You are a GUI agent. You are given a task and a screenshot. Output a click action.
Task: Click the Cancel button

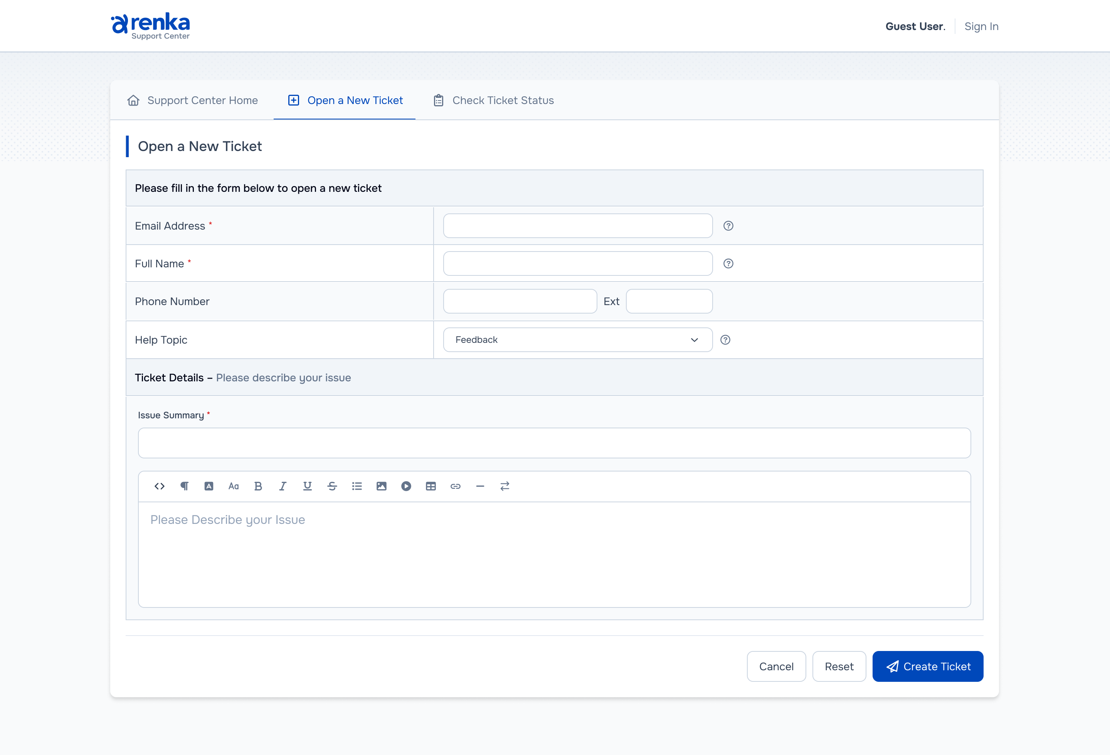777,667
